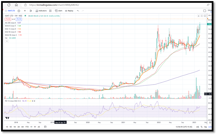
Task: Open layout setup square icon
Action: tap(205, 11)
